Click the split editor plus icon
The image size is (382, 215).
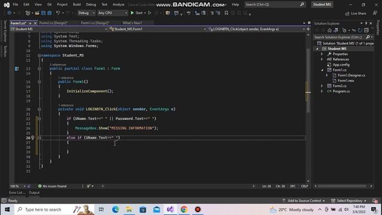click(308, 29)
